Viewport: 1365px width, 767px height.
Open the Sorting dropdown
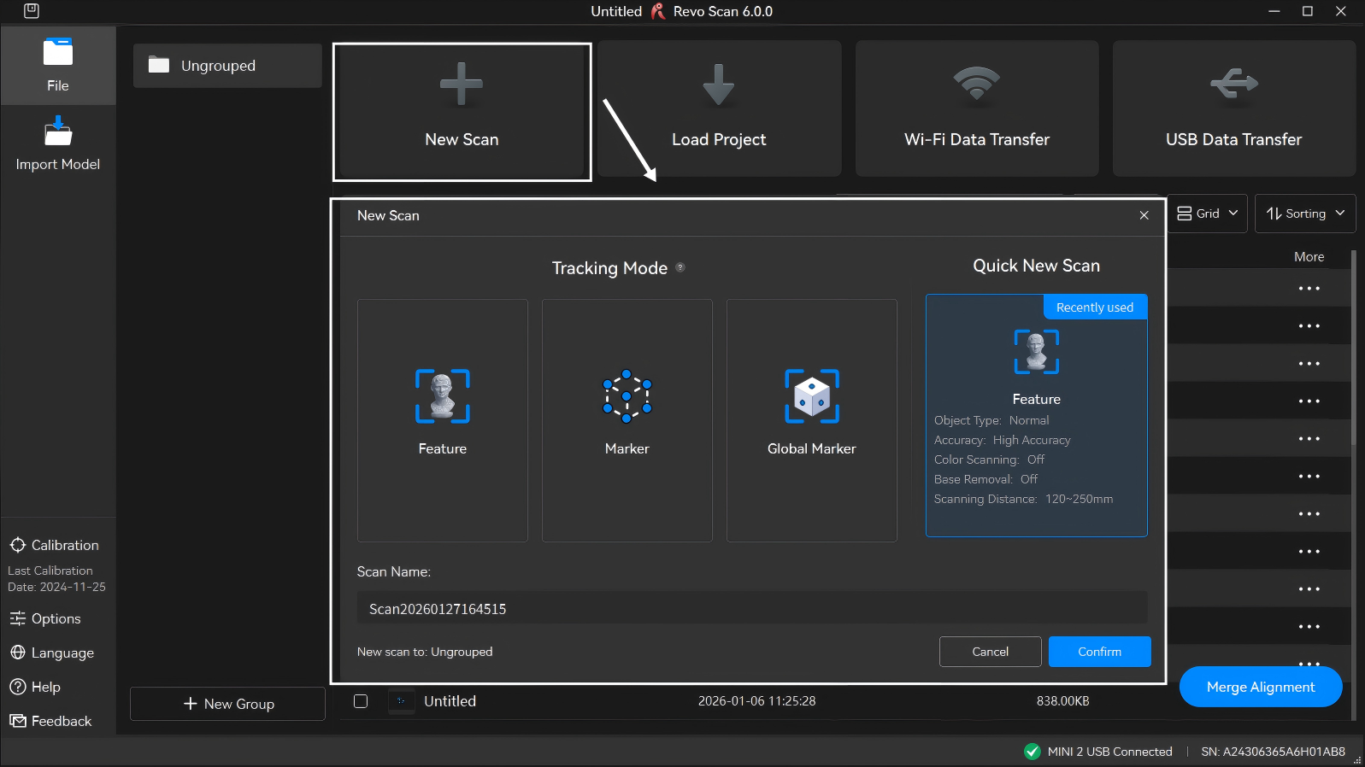click(x=1304, y=214)
